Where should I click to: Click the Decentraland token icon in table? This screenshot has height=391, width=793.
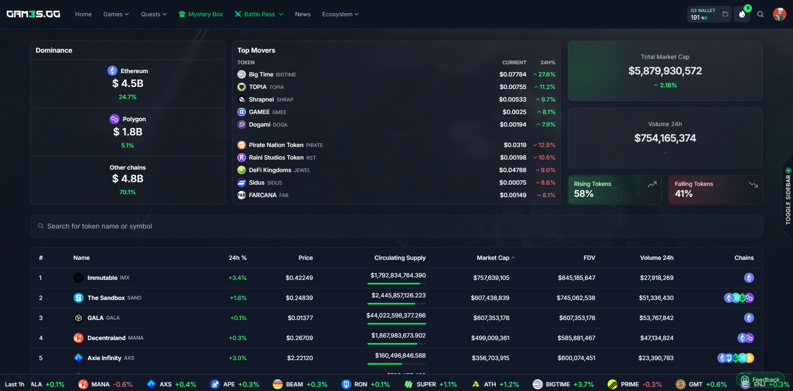(79, 338)
